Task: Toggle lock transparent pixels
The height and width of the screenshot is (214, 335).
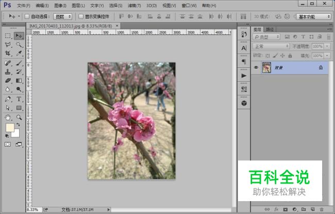Action: point(267,56)
